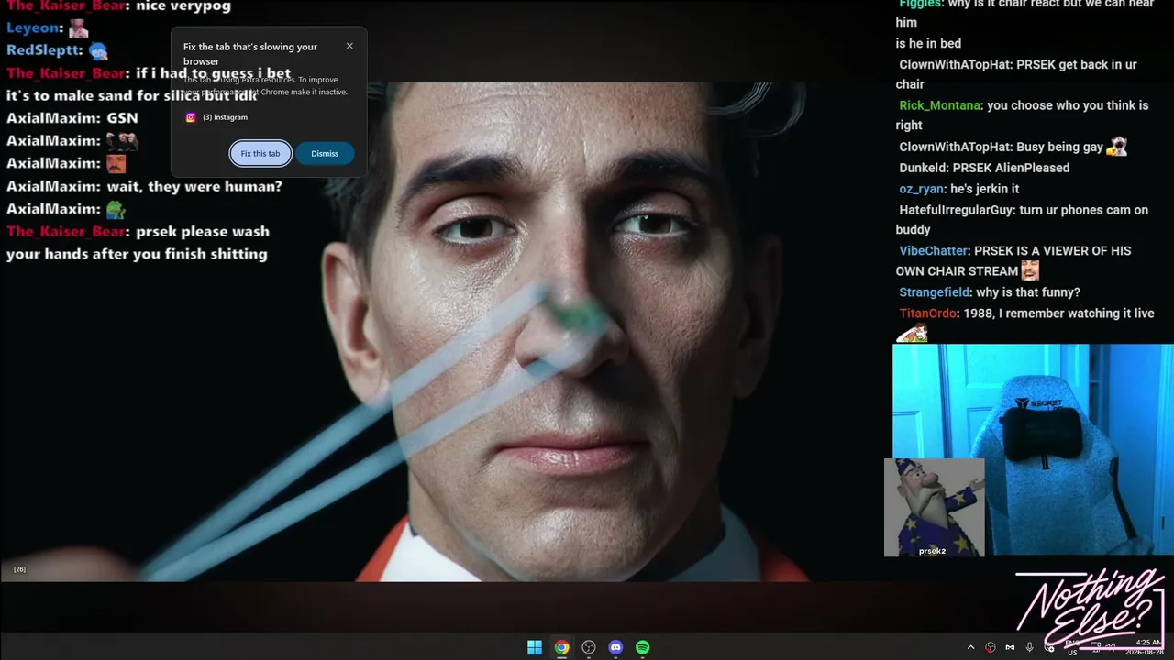Click the [26] counter on the video

click(x=19, y=569)
